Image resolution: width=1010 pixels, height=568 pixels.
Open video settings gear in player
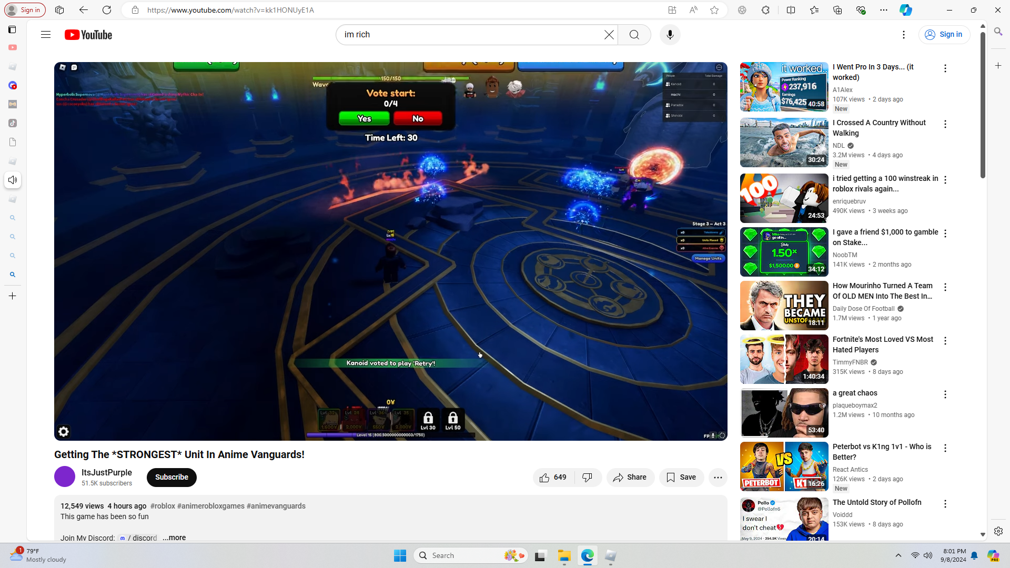click(x=64, y=432)
